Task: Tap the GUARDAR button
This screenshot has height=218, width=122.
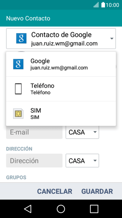Action: (x=97, y=191)
